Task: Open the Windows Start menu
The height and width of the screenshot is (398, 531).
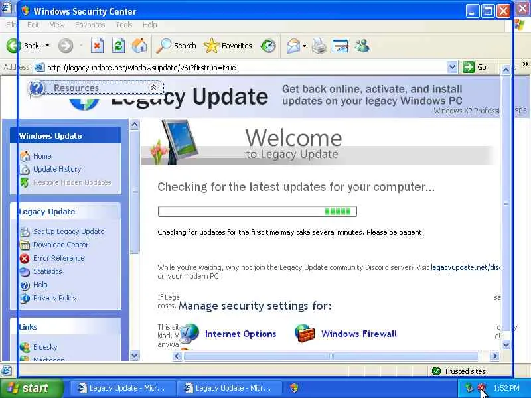Action: (x=32, y=388)
